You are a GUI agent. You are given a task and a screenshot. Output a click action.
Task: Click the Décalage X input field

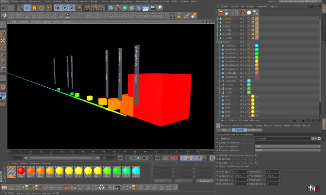241,172
